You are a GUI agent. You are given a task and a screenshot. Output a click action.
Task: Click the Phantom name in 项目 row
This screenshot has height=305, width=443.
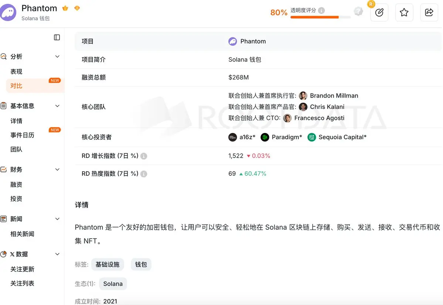click(253, 41)
